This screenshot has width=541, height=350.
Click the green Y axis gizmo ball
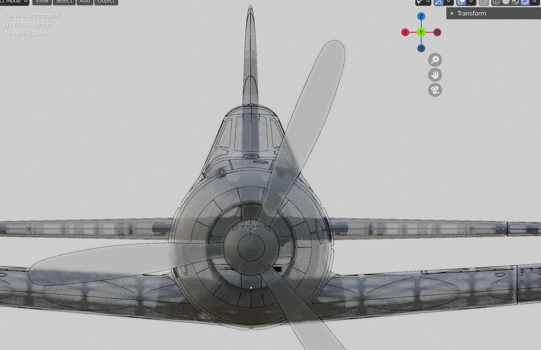(421, 32)
